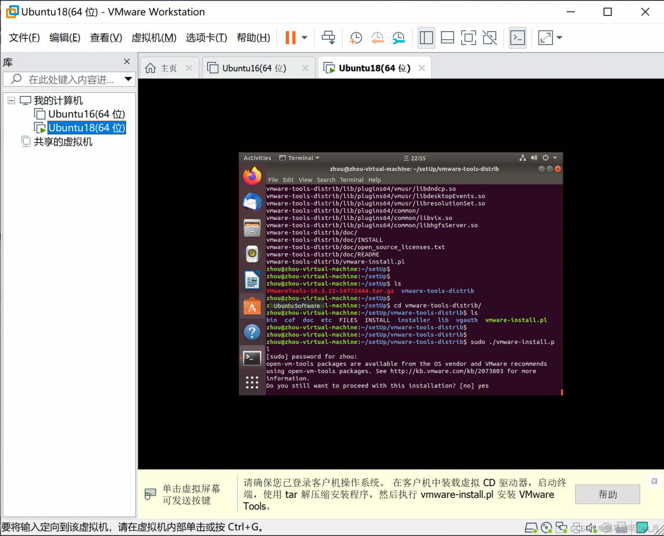Close the 库 library panel
This screenshot has width=664, height=536.
[x=127, y=62]
